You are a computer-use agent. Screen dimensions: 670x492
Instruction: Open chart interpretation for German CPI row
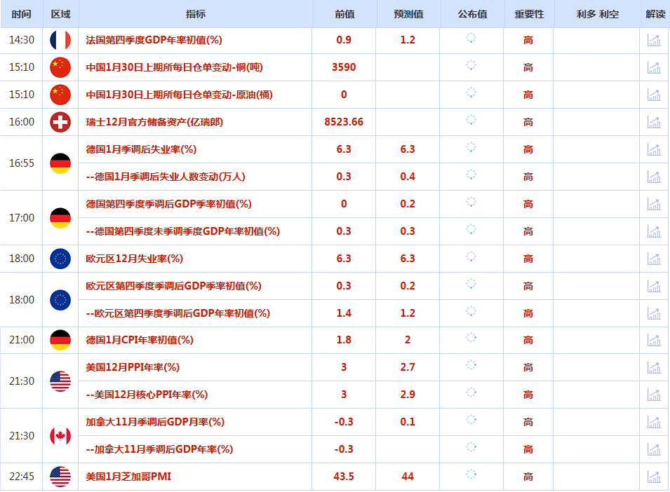pyautogui.click(x=653, y=340)
